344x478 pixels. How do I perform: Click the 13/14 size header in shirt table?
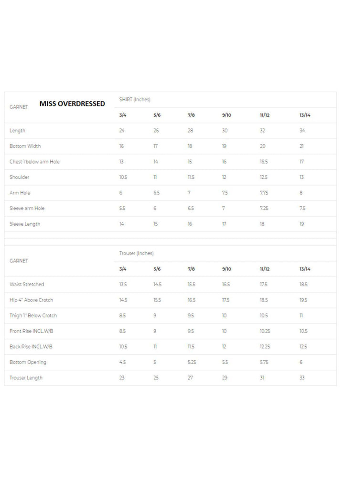click(305, 115)
